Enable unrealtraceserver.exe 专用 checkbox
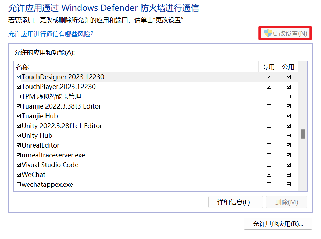The image size is (321, 239). 269,155
